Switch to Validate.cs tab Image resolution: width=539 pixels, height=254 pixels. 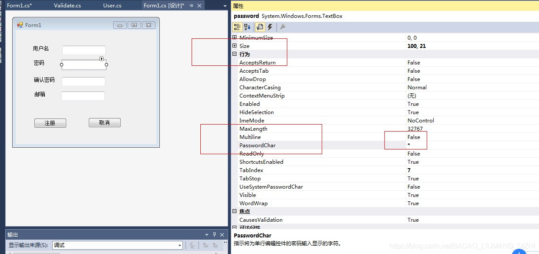[67, 6]
